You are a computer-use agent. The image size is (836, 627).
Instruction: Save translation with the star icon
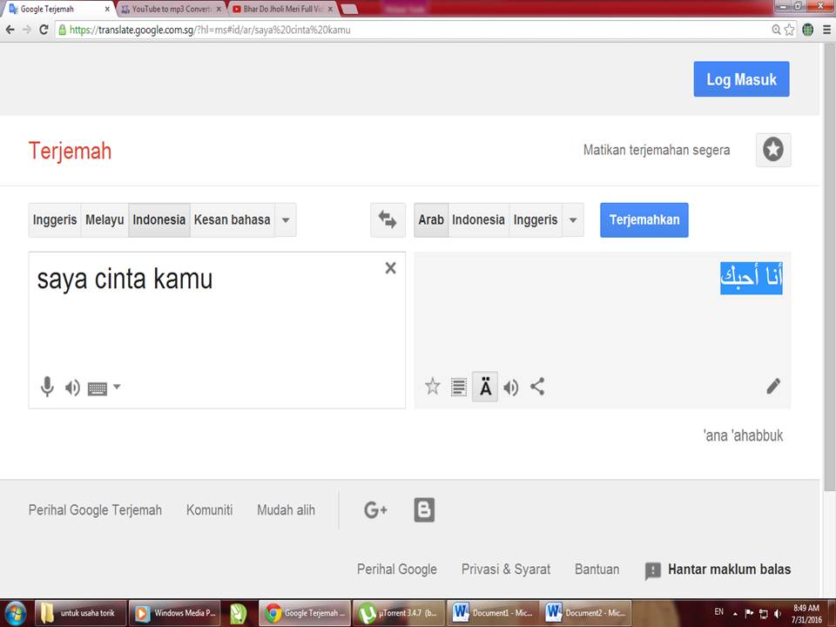[433, 386]
